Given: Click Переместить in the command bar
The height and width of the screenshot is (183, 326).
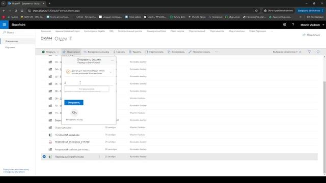Looking at the screenshot, I should pos(154,52).
